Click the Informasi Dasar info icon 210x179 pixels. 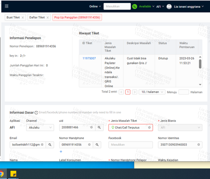36,113
